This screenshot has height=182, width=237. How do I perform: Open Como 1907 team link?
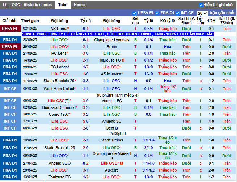[x=59, y=114]
